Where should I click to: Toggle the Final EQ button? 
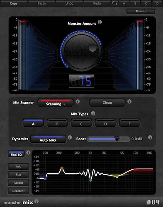16,154
